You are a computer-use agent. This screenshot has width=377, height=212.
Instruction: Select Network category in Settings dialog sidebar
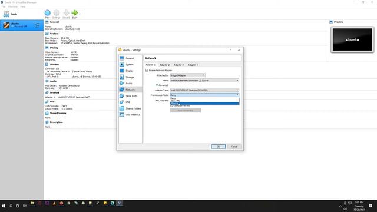point(130,90)
